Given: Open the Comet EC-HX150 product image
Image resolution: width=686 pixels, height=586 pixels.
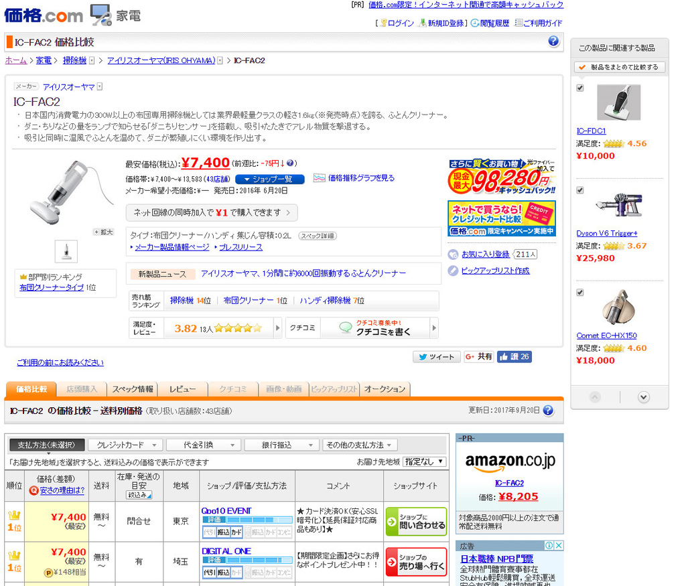Looking at the screenshot, I should click(618, 307).
